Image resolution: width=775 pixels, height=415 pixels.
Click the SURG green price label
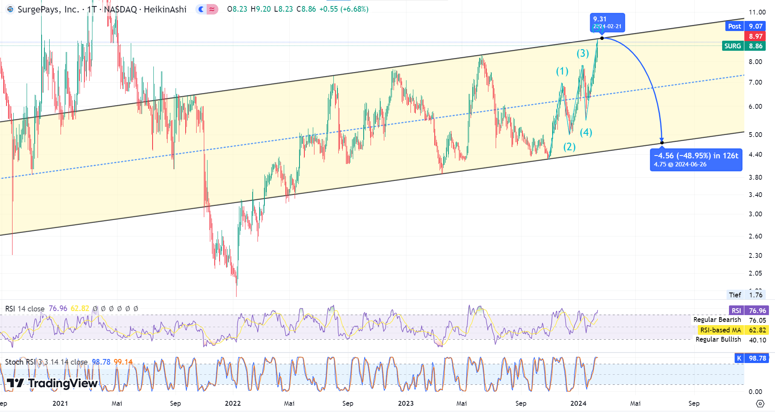733,46
